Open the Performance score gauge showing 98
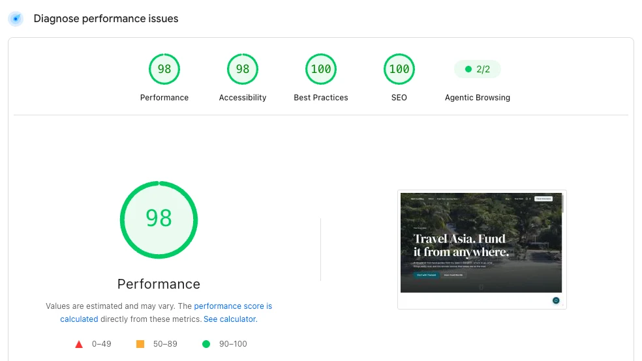 (x=164, y=69)
